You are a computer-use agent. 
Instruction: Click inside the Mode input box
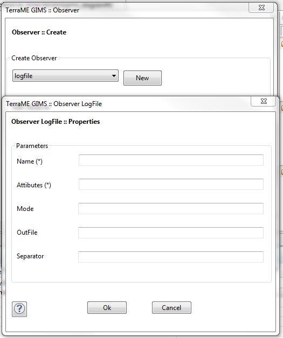click(x=171, y=208)
